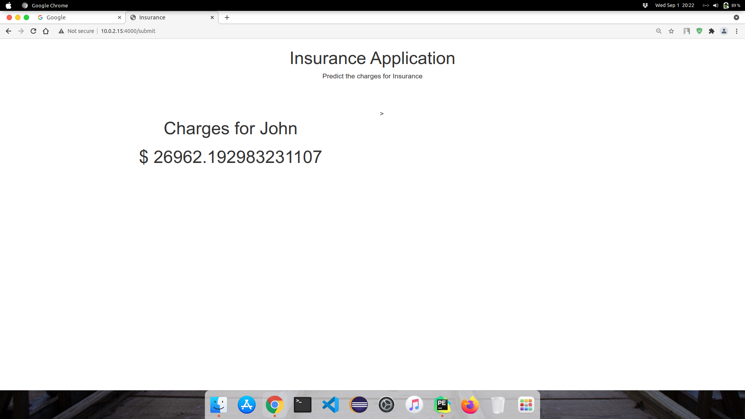
Task: Open the Extensions puzzle icon
Action: pyautogui.click(x=711, y=31)
